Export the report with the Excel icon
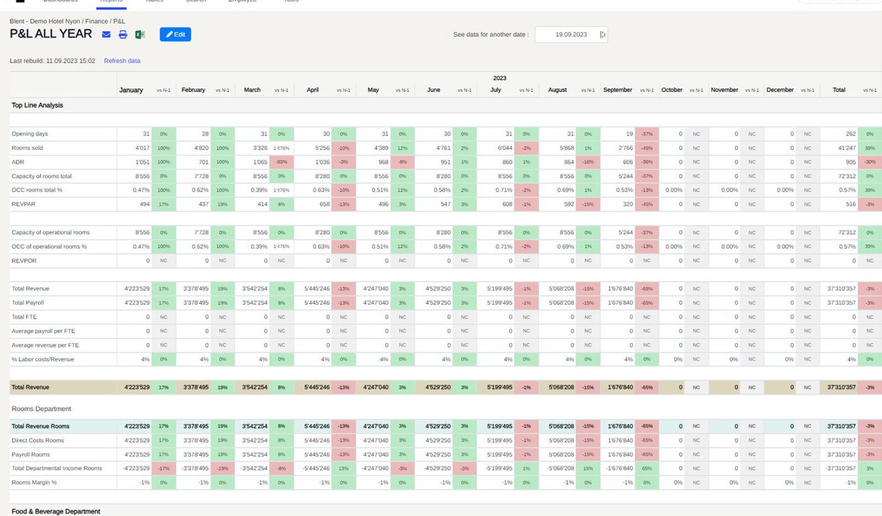This screenshot has height=516, width=882. [x=140, y=35]
